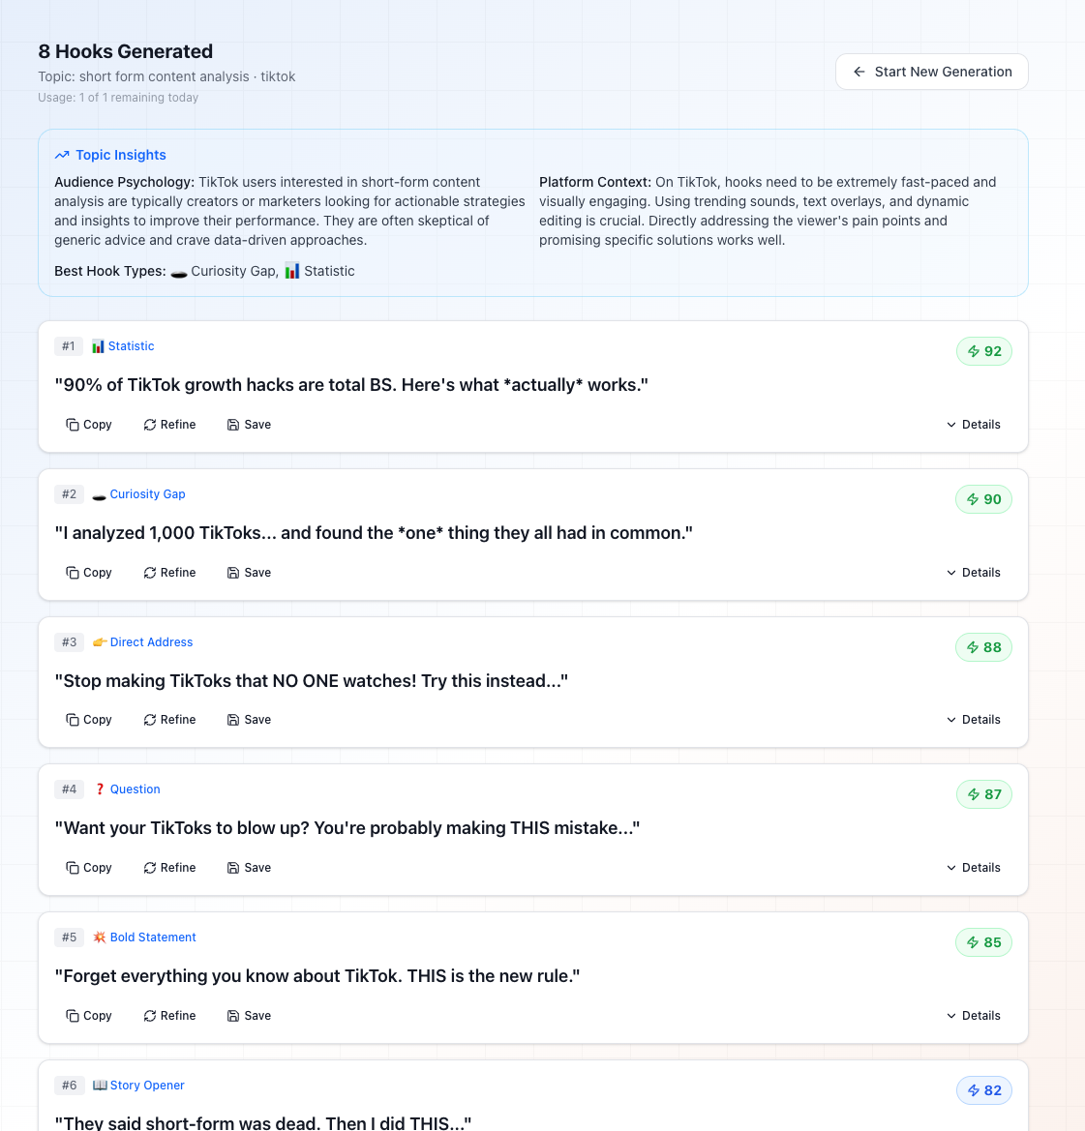Image resolution: width=1085 pixels, height=1131 pixels.
Task: Save the Curiosity Gap hook #2
Action: coord(249,573)
